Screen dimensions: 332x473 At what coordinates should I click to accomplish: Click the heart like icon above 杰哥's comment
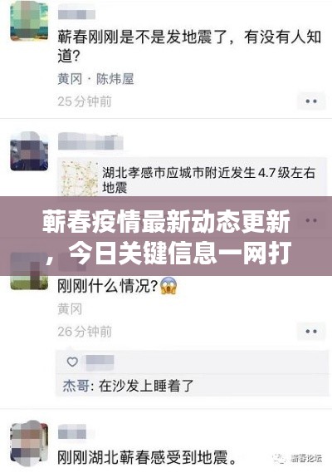[x=72, y=362]
